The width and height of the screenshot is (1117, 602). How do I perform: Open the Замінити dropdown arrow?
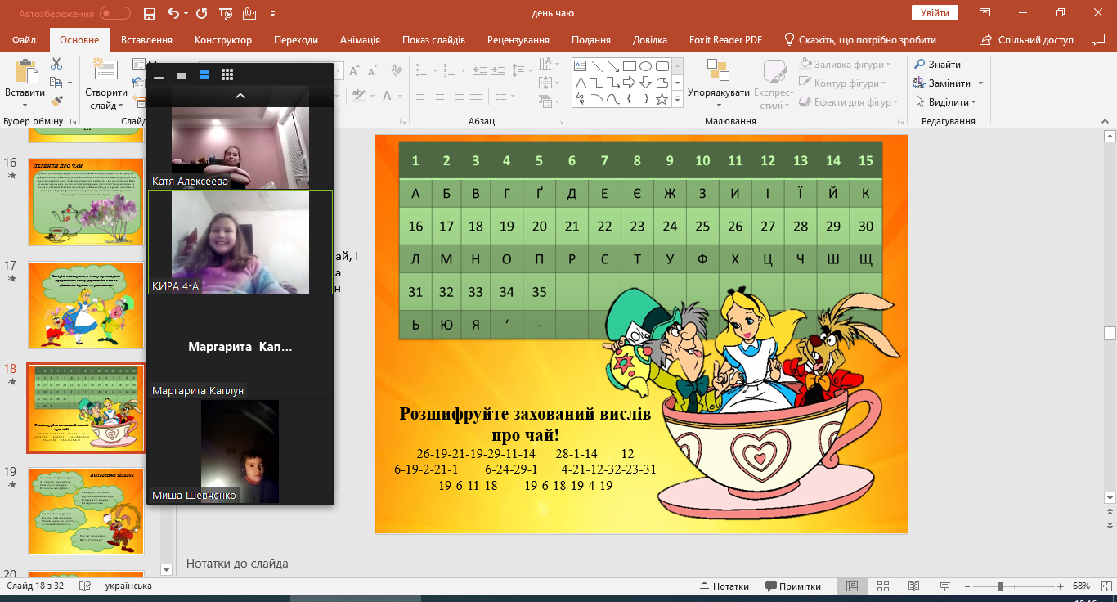(981, 83)
